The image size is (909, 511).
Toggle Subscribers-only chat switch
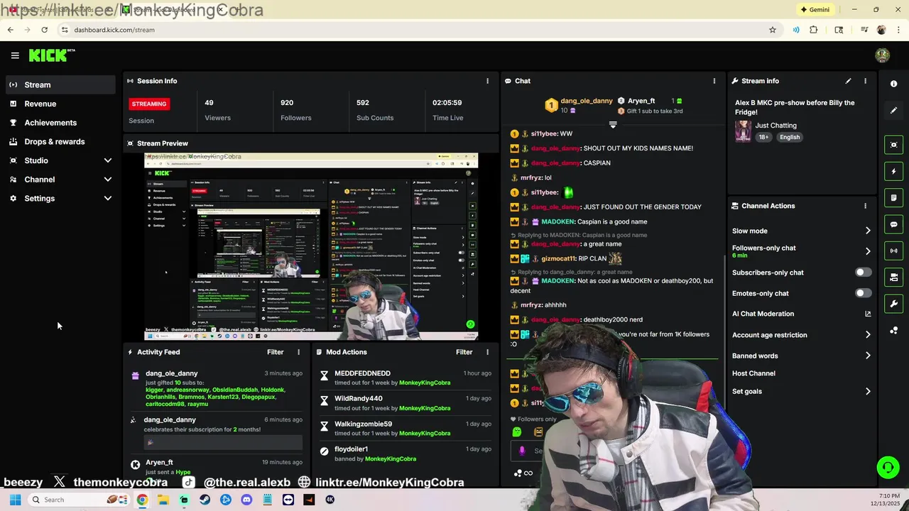tap(863, 273)
